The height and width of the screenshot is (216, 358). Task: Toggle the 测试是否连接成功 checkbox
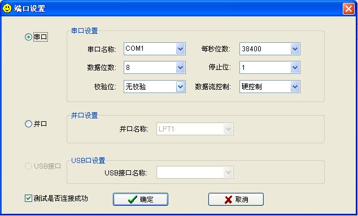(28, 199)
